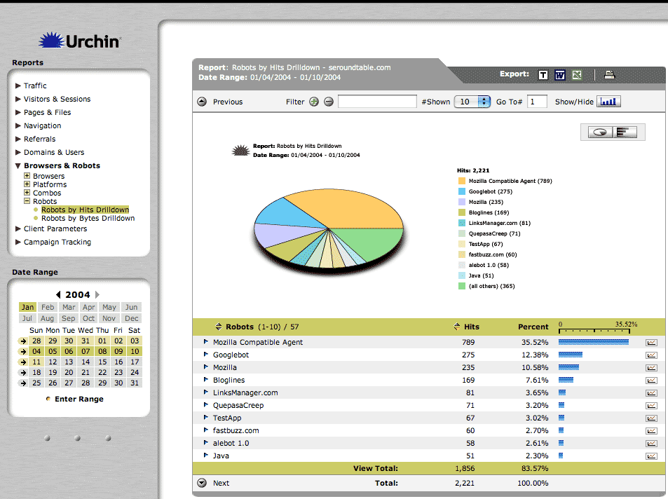
Task: Select Jan in the month grid
Action: (x=28, y=307)
